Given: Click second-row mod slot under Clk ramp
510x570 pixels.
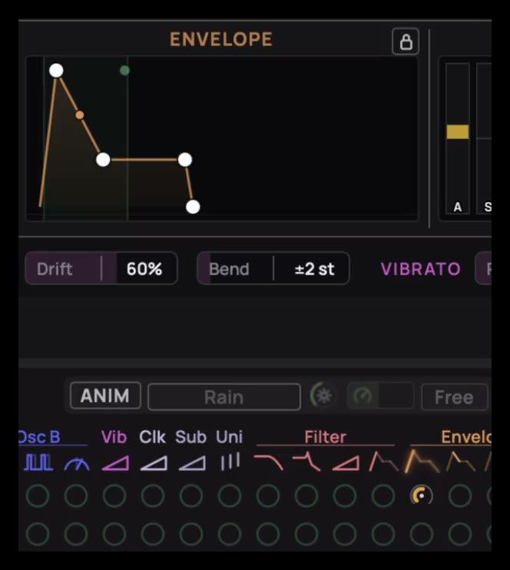Looking at the screenshot, I should 153,534.
